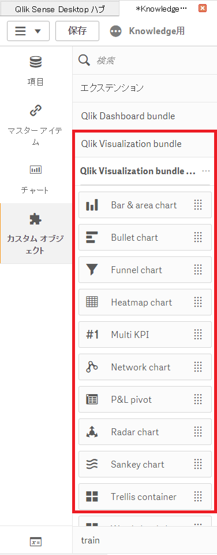
Task: Select the Bar & area chart item
Action: coord(145,205)
